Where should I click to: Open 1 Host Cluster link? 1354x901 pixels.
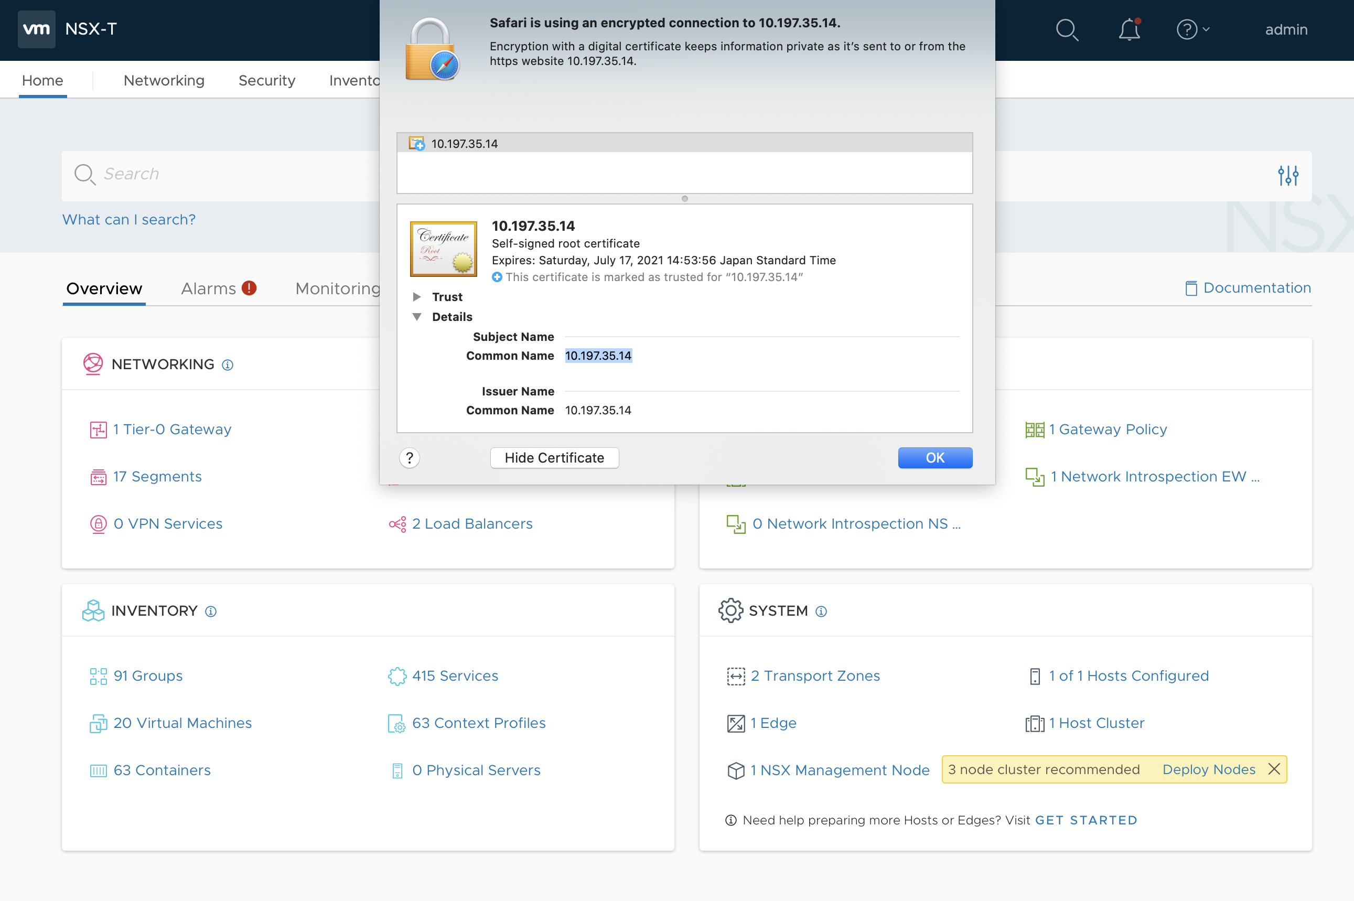click(x=1097, y=723)
